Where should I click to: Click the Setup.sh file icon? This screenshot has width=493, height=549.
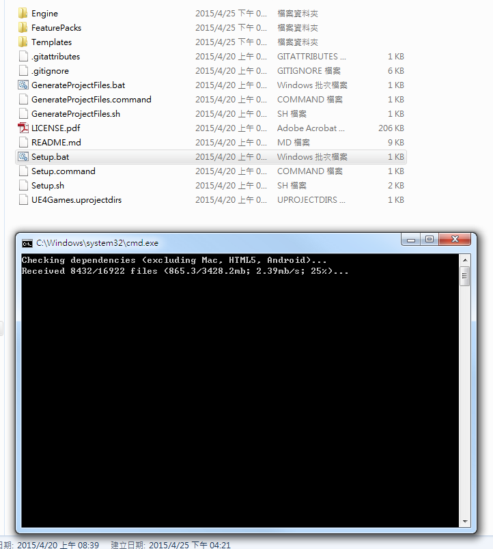[23, 186]
